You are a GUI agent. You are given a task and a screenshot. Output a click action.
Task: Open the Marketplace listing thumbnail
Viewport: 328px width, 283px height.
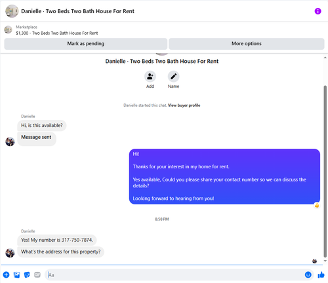click(8, 29)
